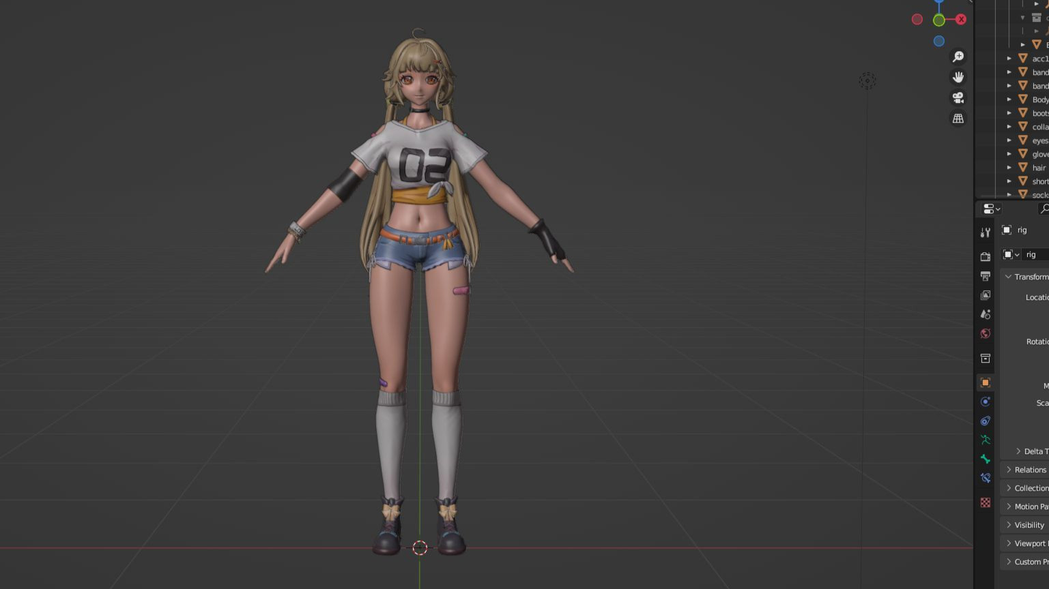Open the Bone properties tab
Viewport: 1049px width, 589px height.
986,459
